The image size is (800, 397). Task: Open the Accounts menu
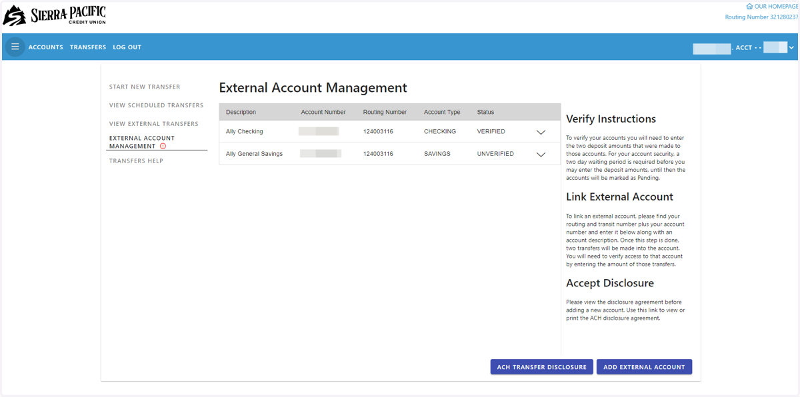coord(46,47)
